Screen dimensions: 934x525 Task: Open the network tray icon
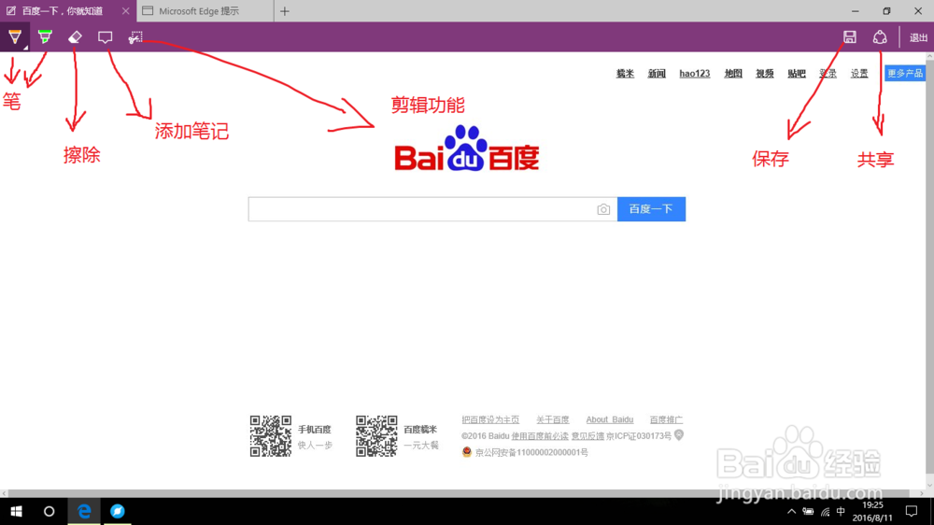click(x=825, y=511)
